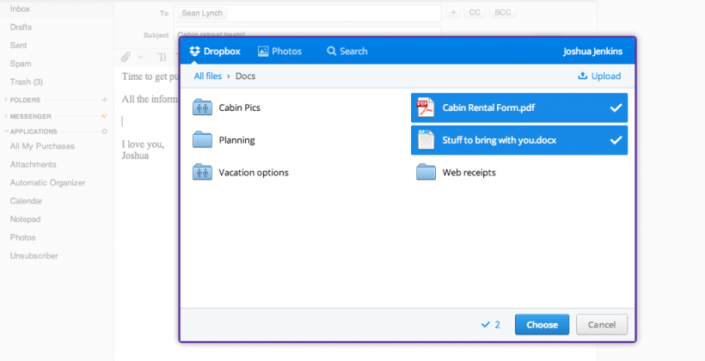Click the Messenger status icon
The height and width of the screenshot is (361, 705).
click(104, 116)
